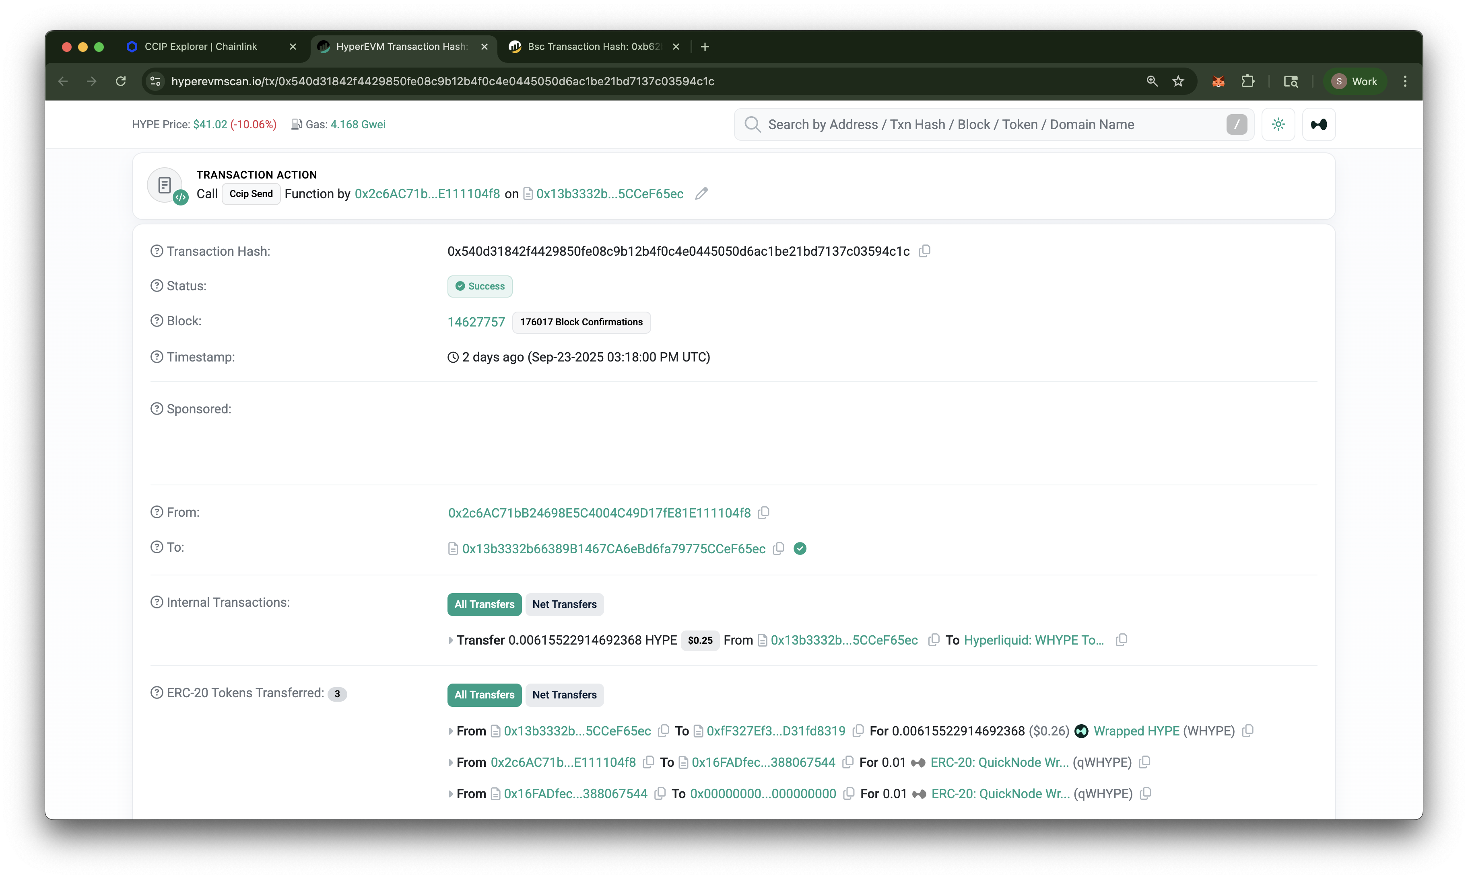Copy the Wrapped HYPE token address
The image size is (1468, 879).
coord(1247,731)
